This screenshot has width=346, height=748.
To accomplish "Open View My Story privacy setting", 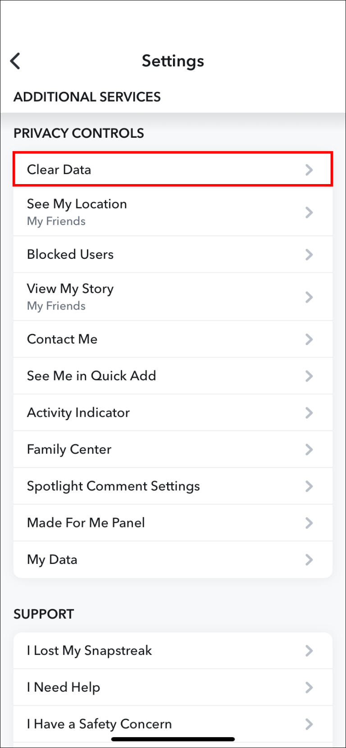I will click(x=70, y=297).
